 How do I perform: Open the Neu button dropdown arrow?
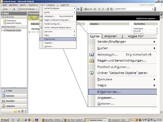coord(10,9)
